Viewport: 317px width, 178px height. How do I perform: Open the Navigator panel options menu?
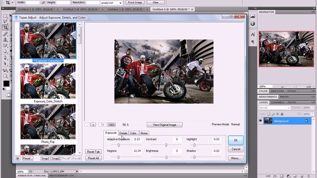coord(314,12)
